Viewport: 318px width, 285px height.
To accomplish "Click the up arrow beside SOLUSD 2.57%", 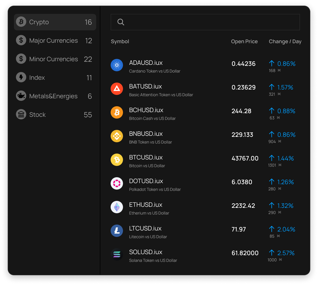I will [x=272, y=253].
